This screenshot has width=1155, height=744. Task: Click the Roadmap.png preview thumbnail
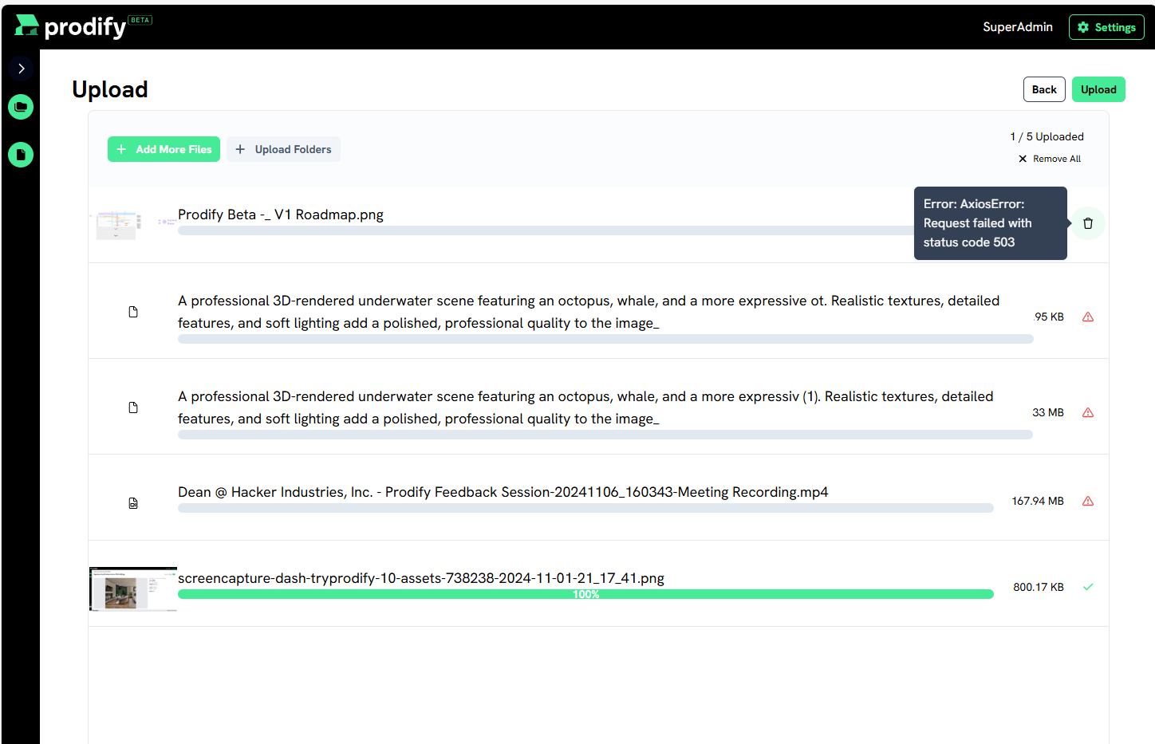pyautogui.click(x=118, y=223)
